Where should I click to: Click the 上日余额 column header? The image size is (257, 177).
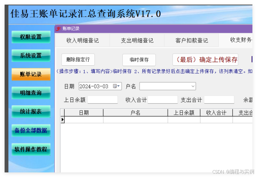pos(184,113)
